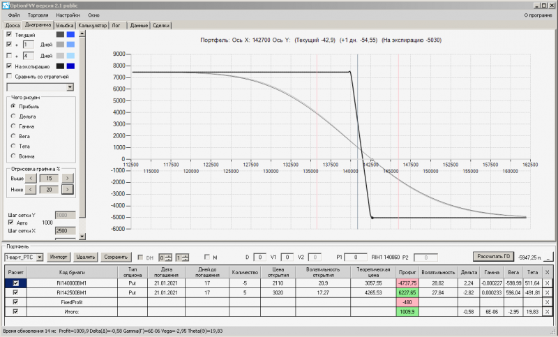
Task: Click the Импорт button
Action: pos(59,257)
